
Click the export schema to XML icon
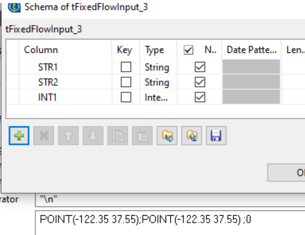191,136
